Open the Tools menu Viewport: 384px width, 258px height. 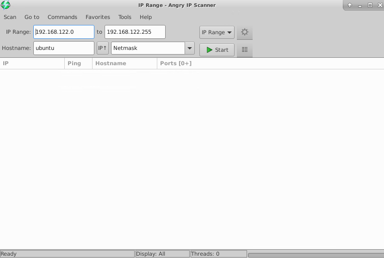click(124, 17)
